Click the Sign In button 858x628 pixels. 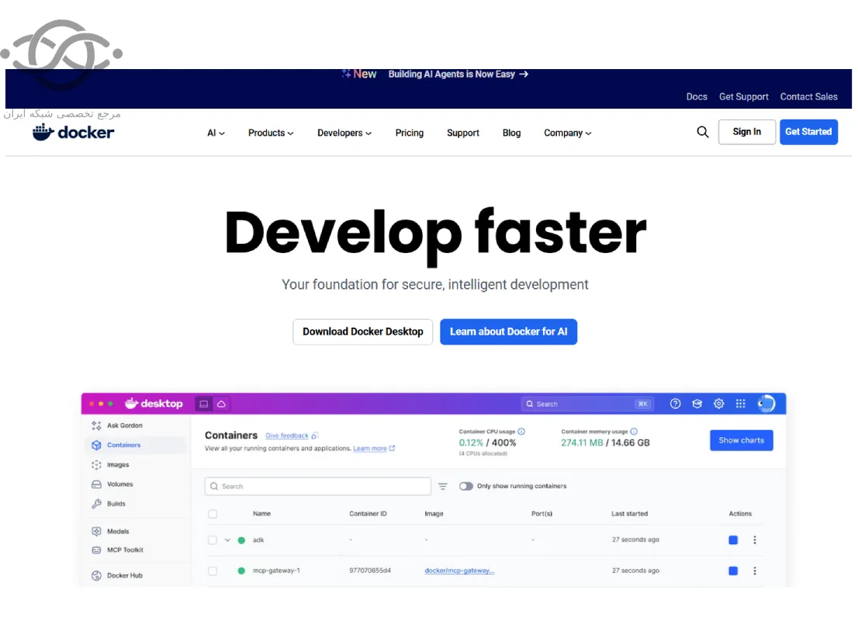pyautogui.click(x=747, y=132)
